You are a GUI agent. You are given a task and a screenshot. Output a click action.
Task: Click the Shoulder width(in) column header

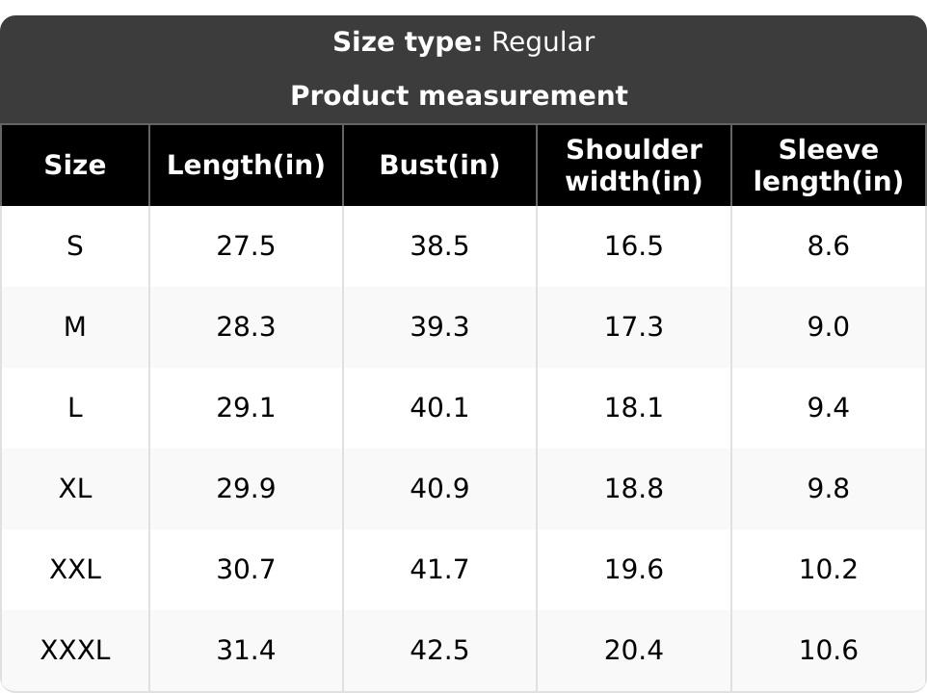[633, 166]
